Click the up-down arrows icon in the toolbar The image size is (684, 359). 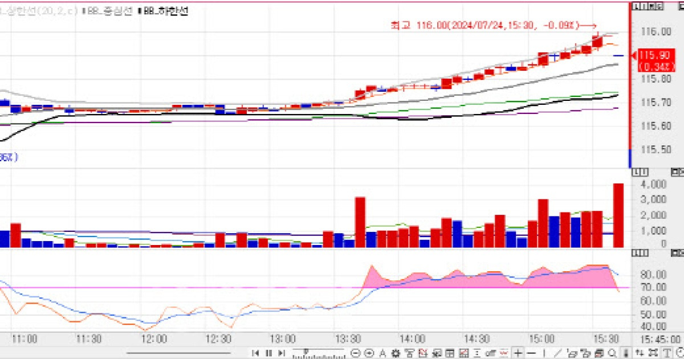pyautogui.click(x=640, y=353)
